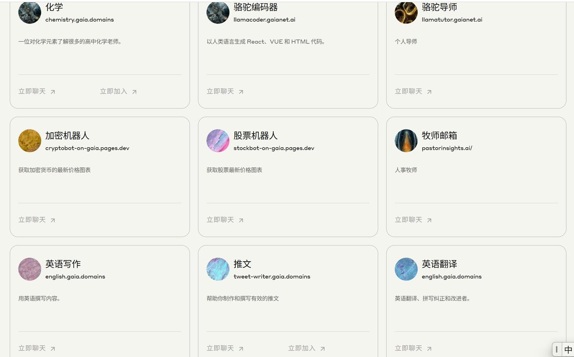Select the 英语翻译 blue avatar
The width and height of the screenshot is (574, 357).
tap(406, 269)
